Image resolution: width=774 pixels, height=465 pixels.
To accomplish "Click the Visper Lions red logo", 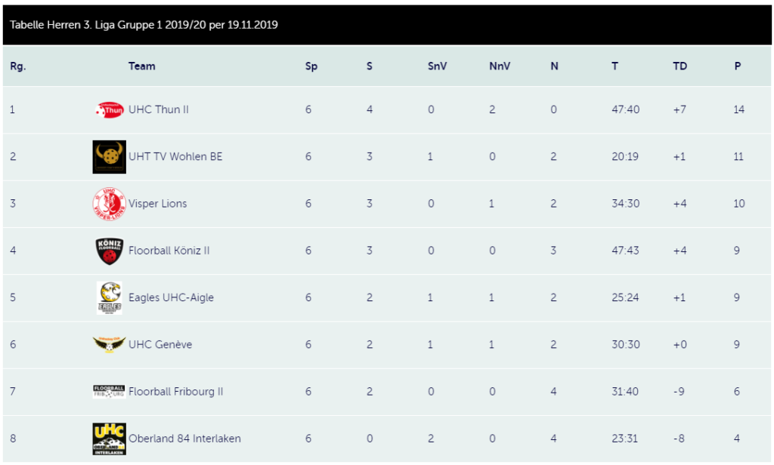I will 109,204.
